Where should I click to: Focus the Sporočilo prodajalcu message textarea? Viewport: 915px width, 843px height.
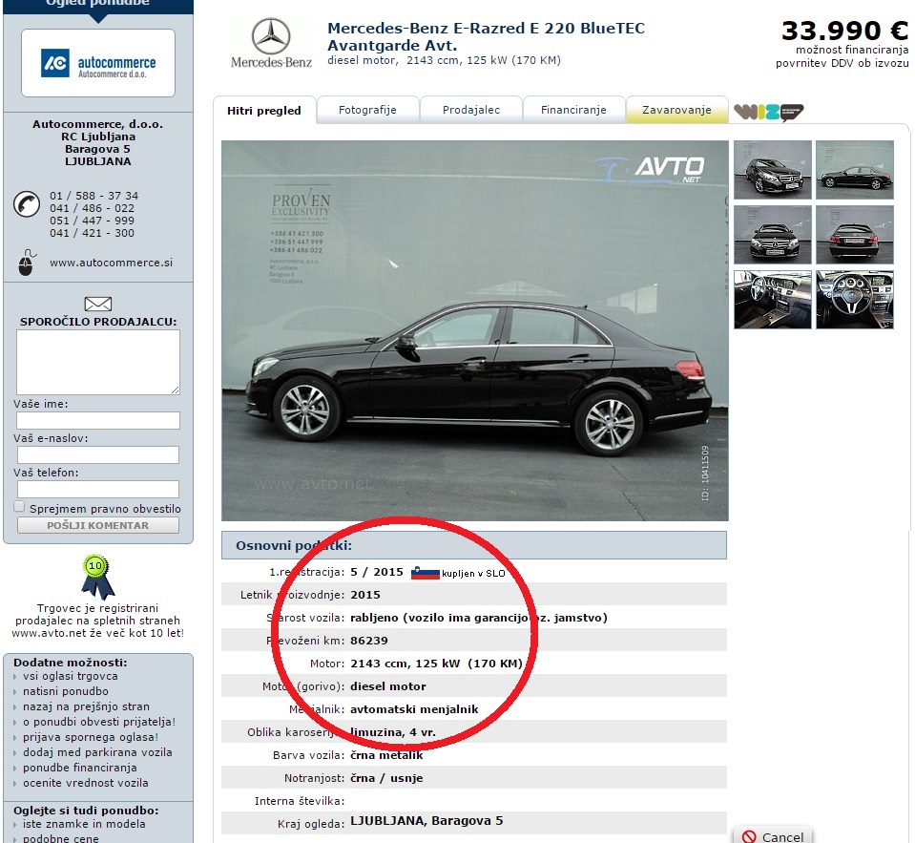[98, 362]
